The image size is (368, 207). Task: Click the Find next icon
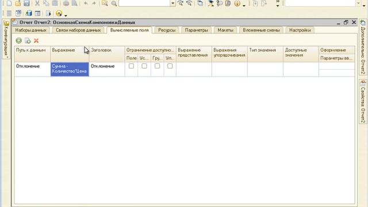point(180,3)
